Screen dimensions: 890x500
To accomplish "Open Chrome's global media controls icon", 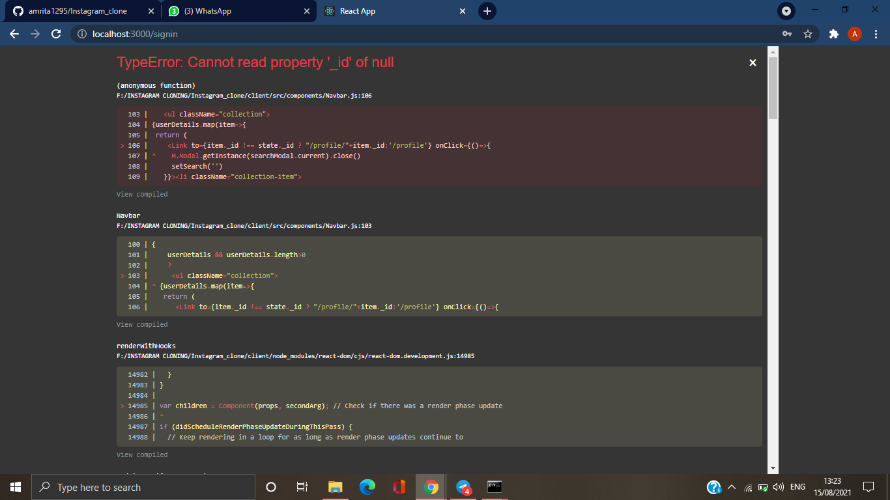I will pos(786,11).
